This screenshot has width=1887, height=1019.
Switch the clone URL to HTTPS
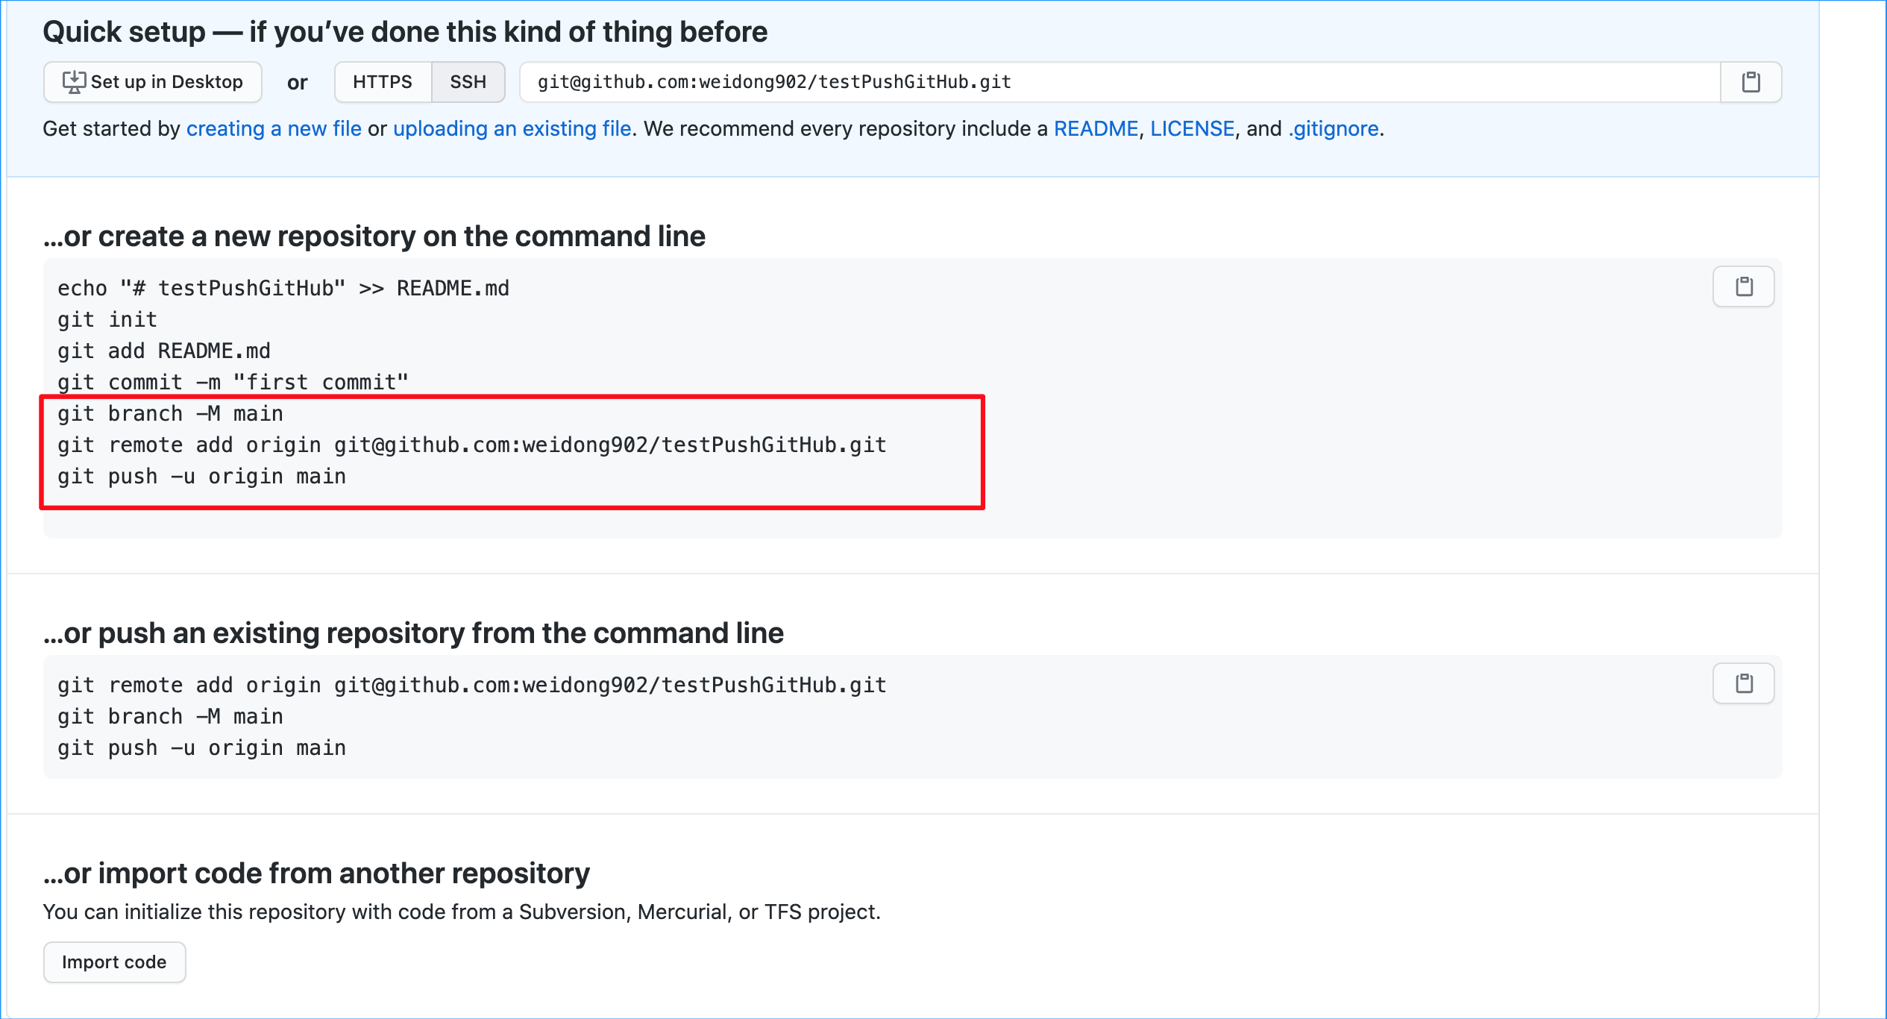pyautogui.click(x=383, y=82)
